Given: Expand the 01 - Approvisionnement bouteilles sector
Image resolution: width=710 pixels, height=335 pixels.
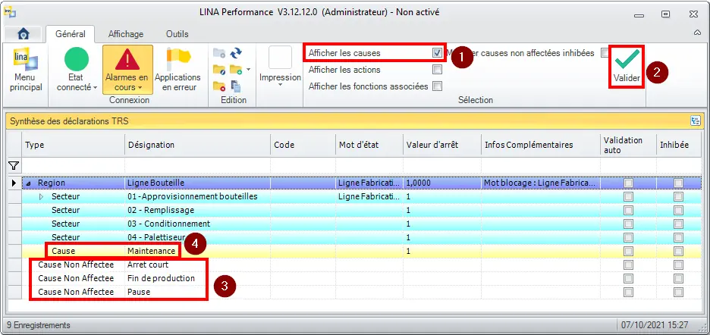Looking at the screenshot, I should [42, 197].
